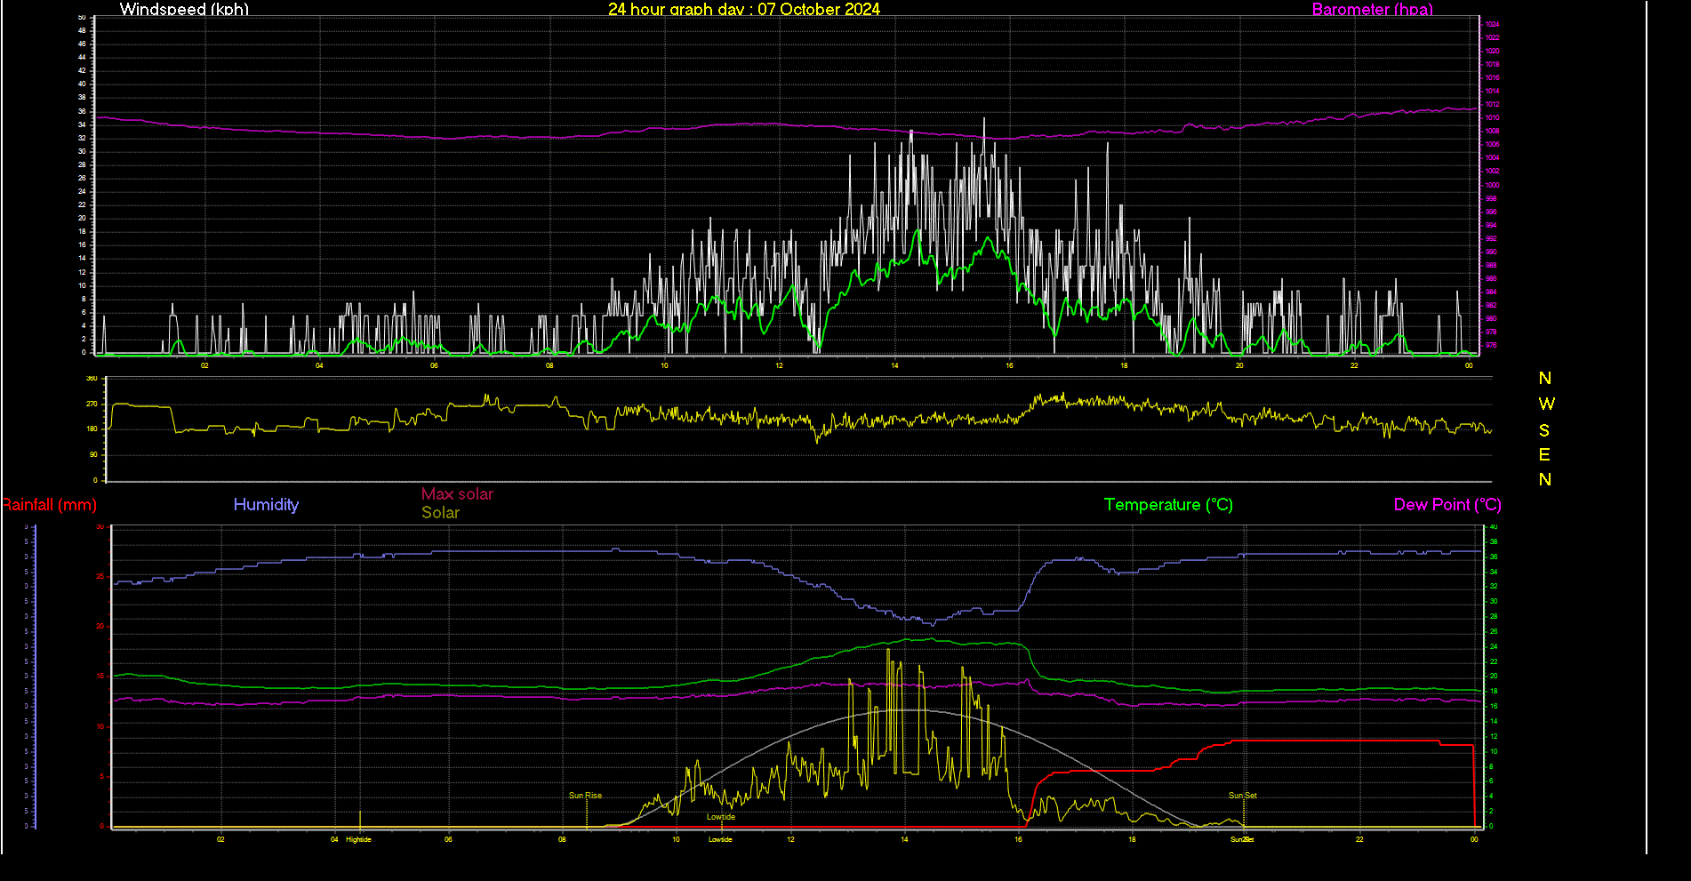Click the red 'Rainfall (mm)' legend label
The image size is (1691, 881).
click(49, 504)
